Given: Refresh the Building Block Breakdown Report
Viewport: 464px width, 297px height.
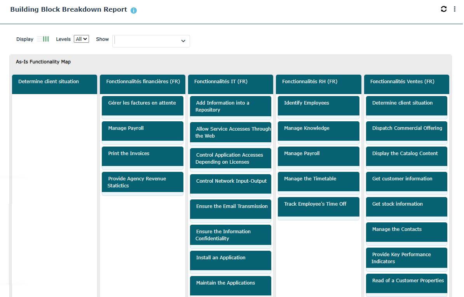Looking at the screenshot, I should click(x=444, y=9).
